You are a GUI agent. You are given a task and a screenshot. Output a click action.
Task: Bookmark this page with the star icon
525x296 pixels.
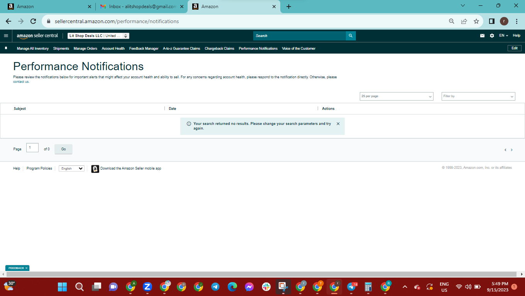[x=476, y=21]
